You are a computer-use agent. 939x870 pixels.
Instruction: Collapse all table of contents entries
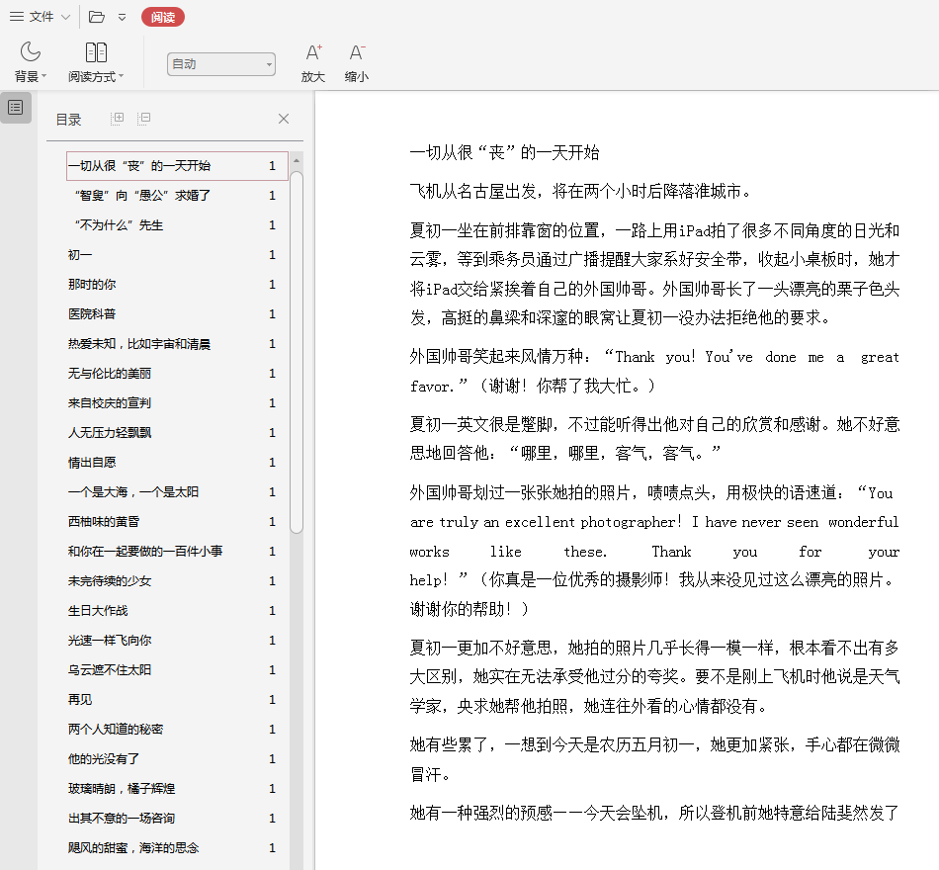[144, 119]
